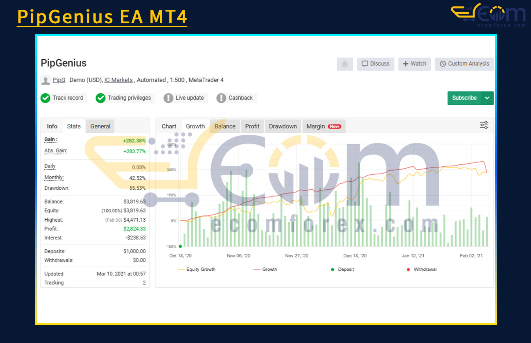Add PipGenius to Watch list
Image resolution: width=531 pixels, height=343 pixels.
[x=415, y=64]
